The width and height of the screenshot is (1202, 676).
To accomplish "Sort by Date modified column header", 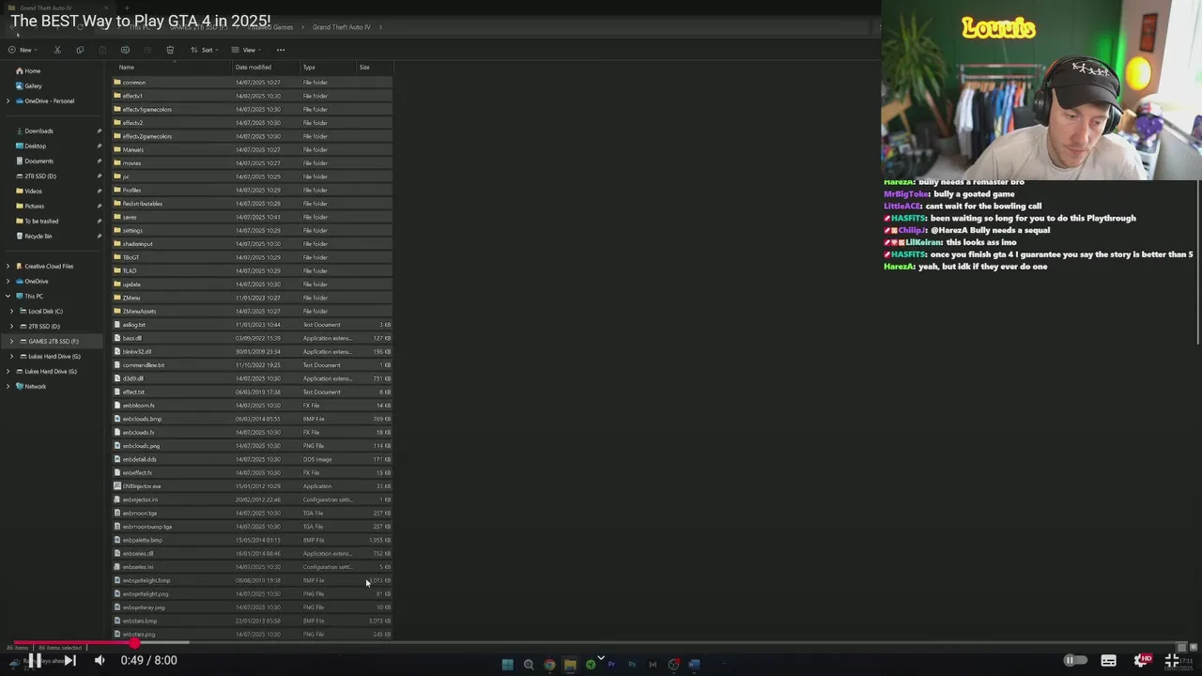I will [253, 68].
